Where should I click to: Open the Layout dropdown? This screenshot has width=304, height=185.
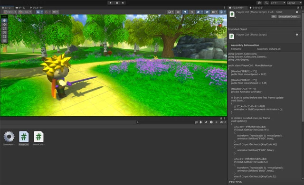tap(294, 3)
